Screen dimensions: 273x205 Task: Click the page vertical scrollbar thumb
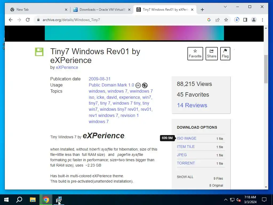[266, 69]
